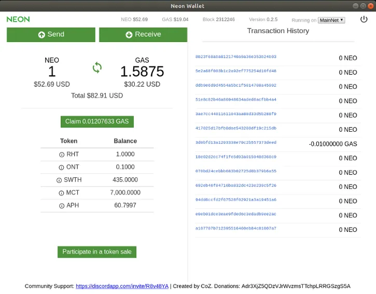
Task: Open the discordapp community support link
Action: tap(122, 286)
